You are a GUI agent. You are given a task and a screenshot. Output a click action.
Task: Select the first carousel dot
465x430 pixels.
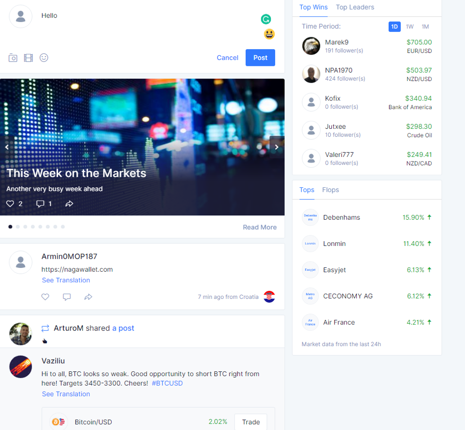10,227
